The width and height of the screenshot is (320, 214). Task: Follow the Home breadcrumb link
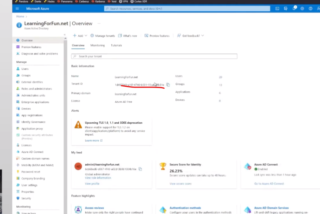(20, 16)
